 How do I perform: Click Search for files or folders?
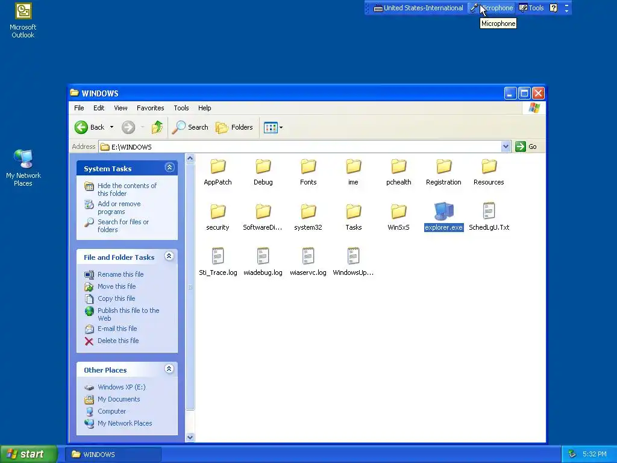tap(123, 225)
